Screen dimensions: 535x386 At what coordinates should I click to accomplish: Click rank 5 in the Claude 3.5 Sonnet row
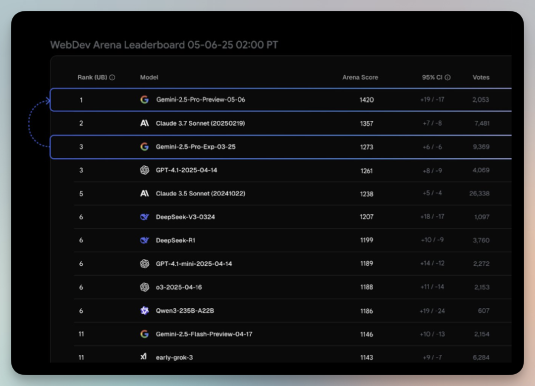coord(81,193)
